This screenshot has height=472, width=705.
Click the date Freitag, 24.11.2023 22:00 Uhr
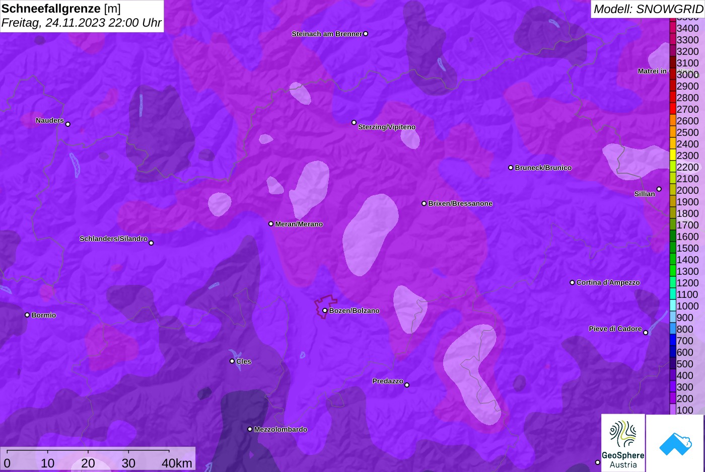point(82,23)
